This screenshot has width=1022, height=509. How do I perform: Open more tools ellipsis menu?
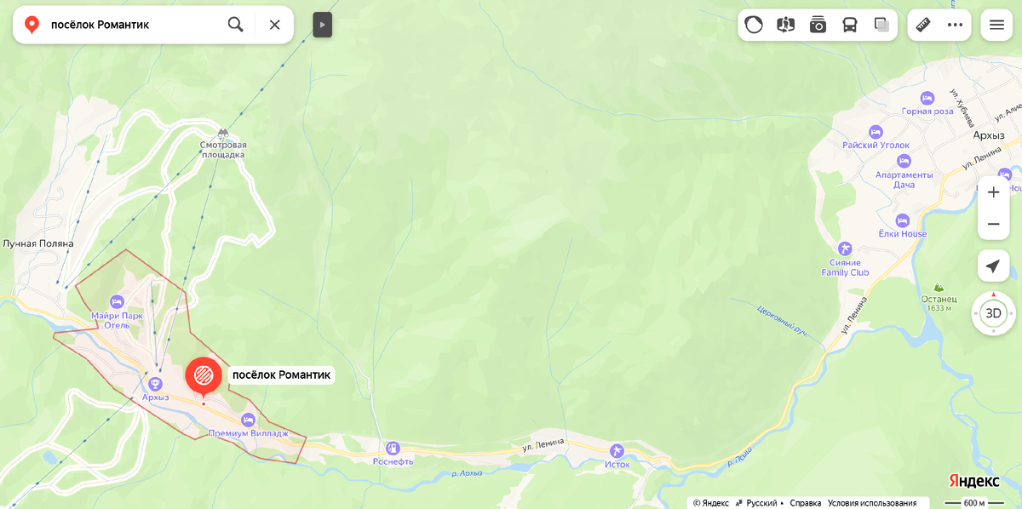956,25
